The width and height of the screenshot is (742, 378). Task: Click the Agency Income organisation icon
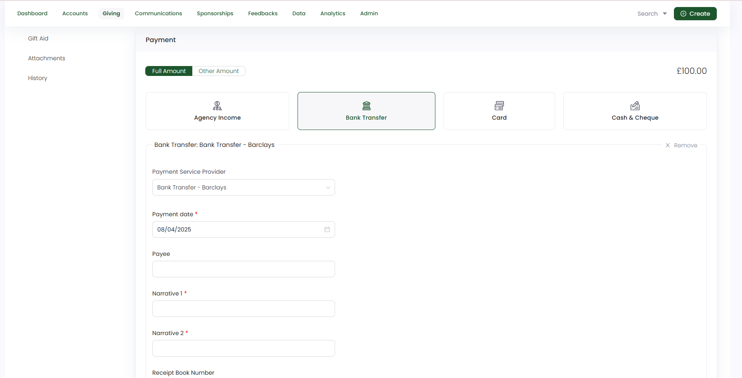tap(217, 106)
